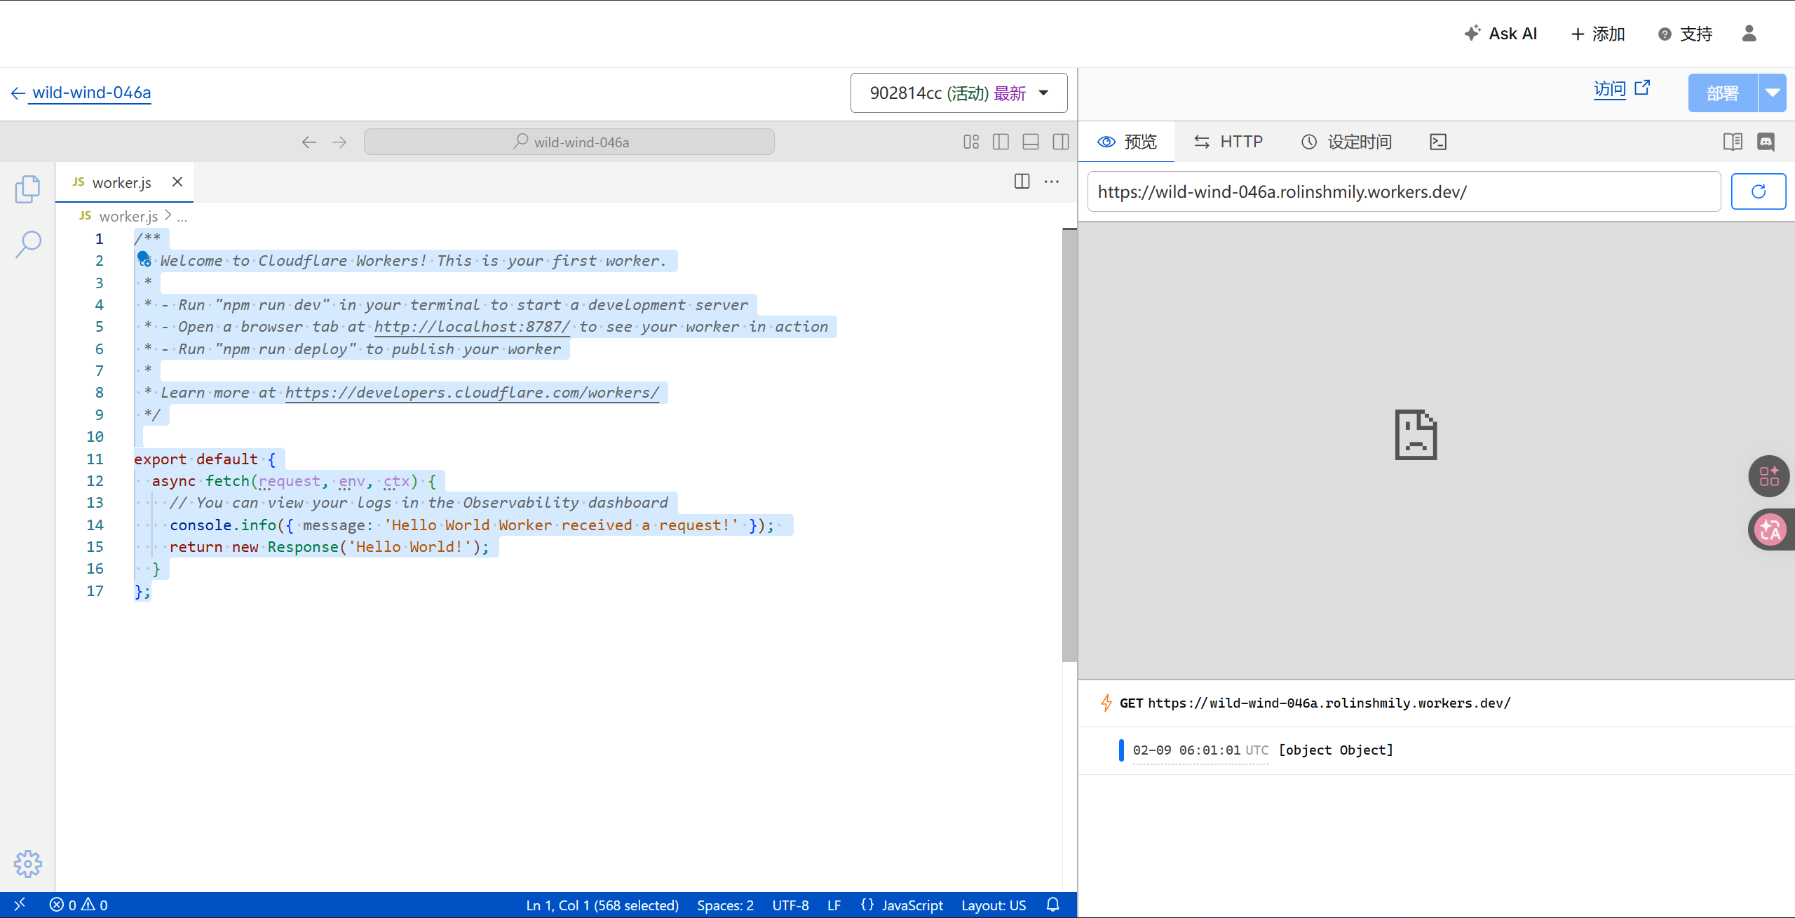
Task: Toggle the bottom panel layout
Action: pos(1031,142)
